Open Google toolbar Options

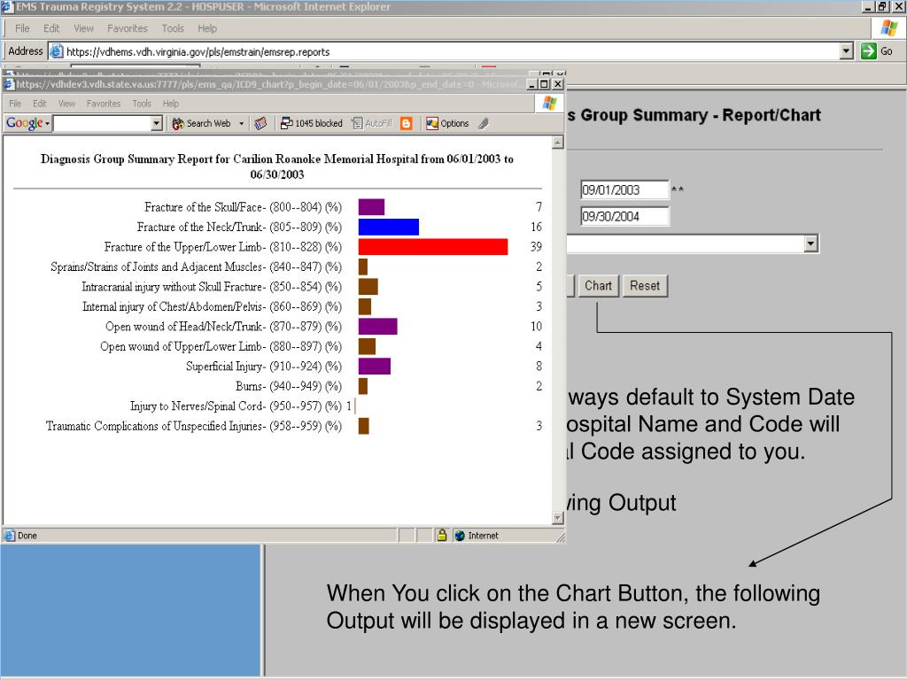(448, 124)
